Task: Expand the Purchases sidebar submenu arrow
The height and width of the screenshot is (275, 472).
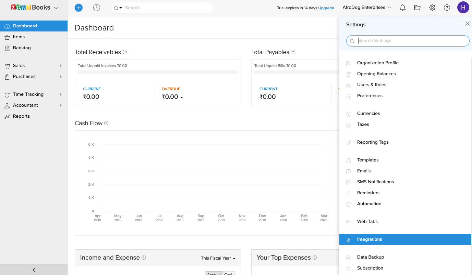Action: click(x=61, y=77)
